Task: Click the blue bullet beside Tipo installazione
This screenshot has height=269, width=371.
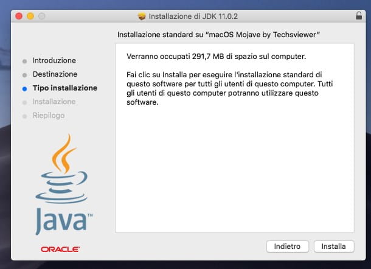Action: [x=24, y=88]
